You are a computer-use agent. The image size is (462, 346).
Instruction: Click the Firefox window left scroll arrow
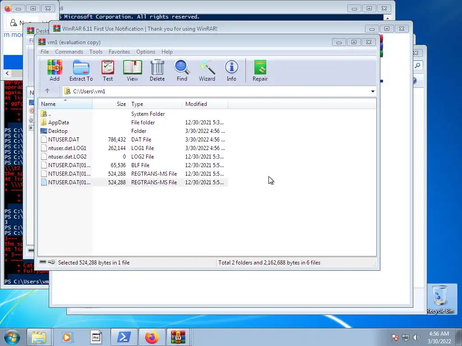pyautogui.click(x=7, y=73)
